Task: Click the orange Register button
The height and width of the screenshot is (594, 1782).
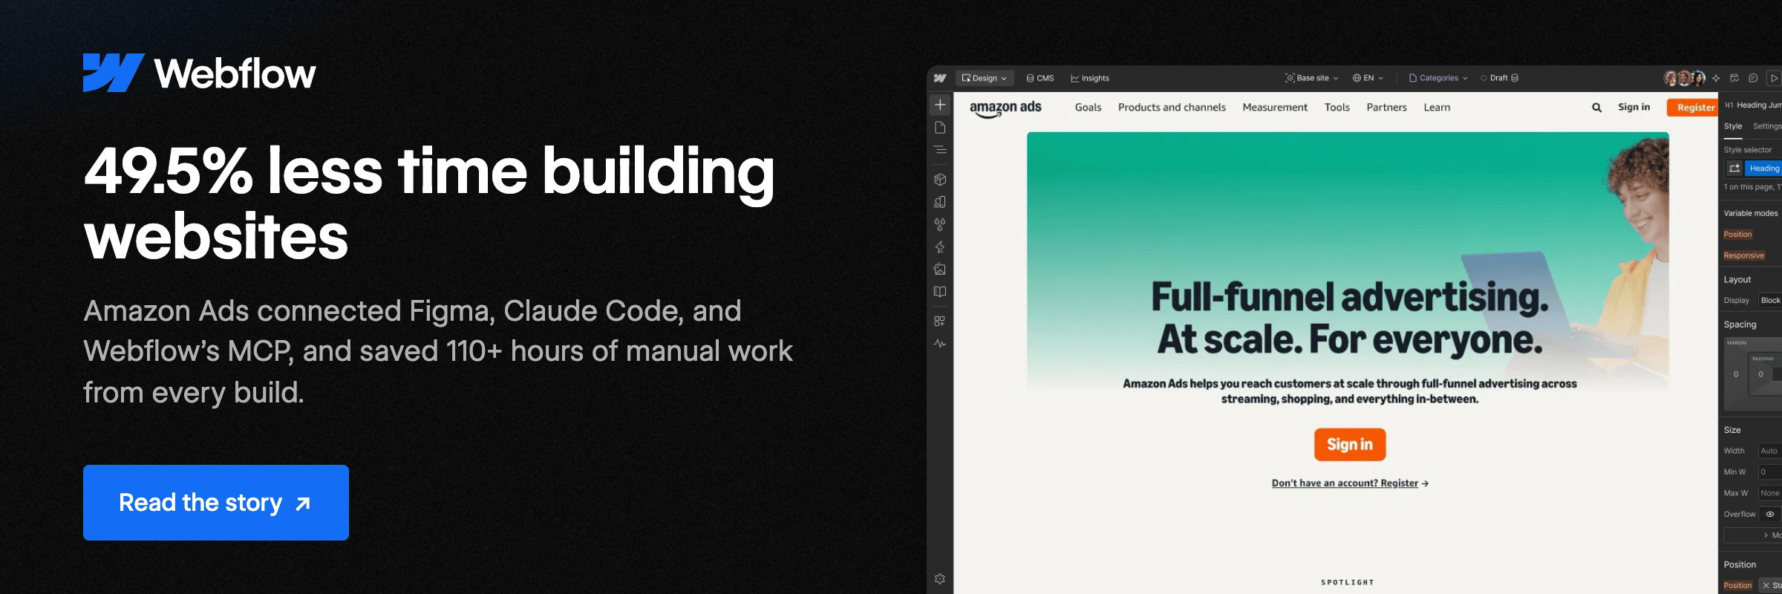Action: click(x=1693, y=108)
